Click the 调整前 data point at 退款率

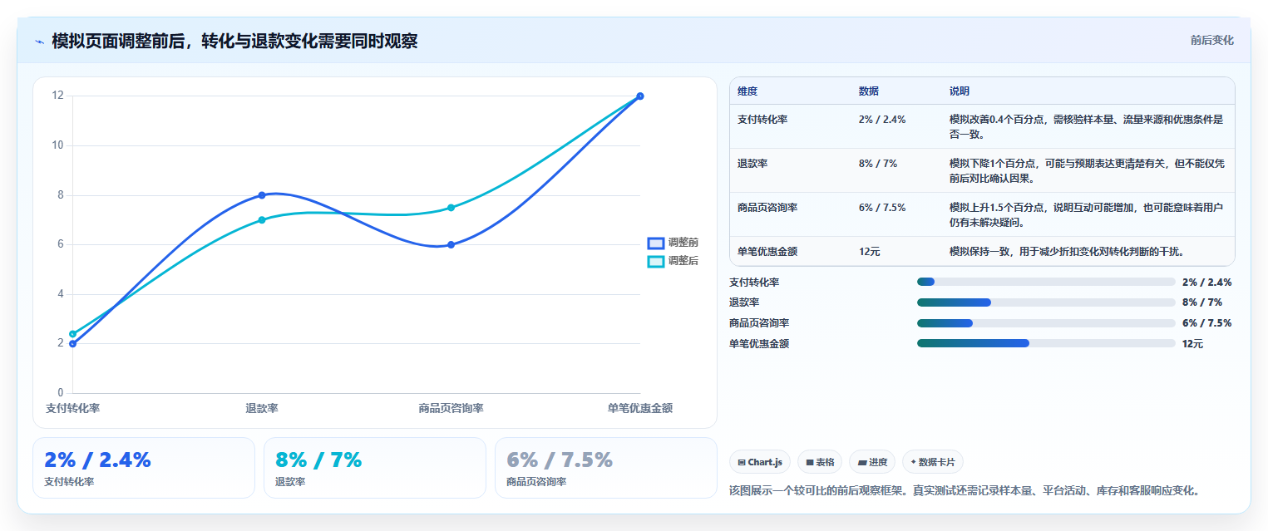262,195
